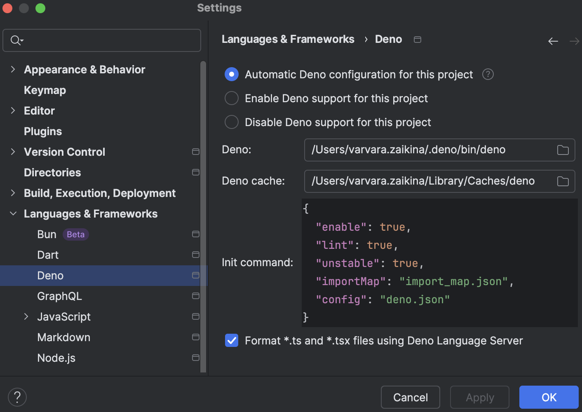Navigate back using the left arrow
Viewport: 582px width, 412px height.
pos(553,41)
